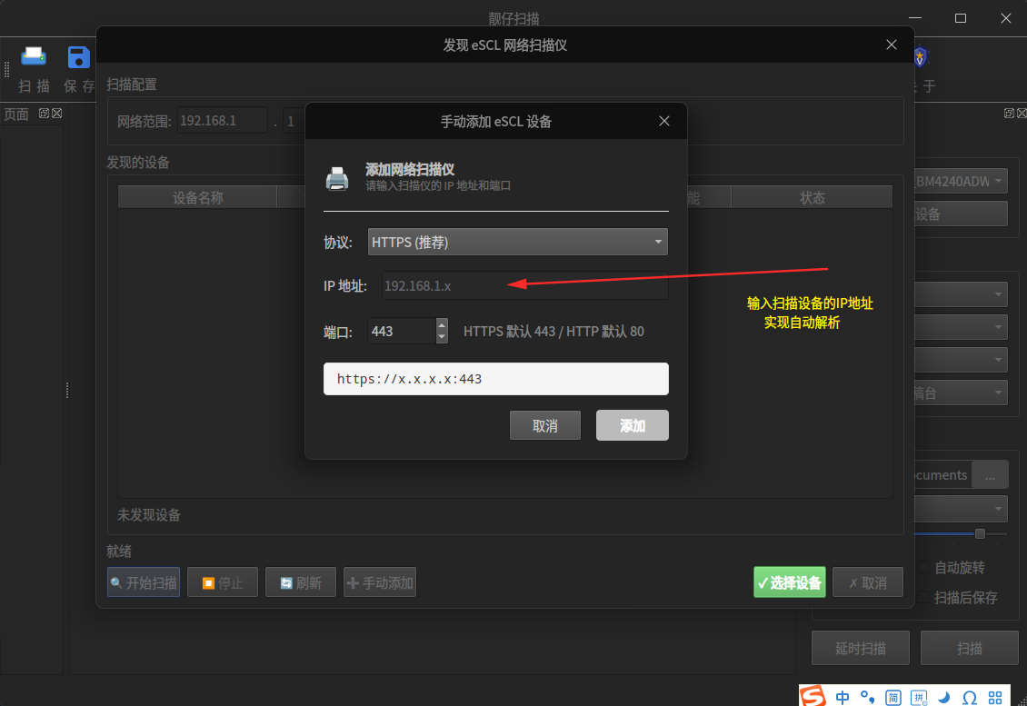Decrease the 端口 value with the down arrow

tap(442, 337)
